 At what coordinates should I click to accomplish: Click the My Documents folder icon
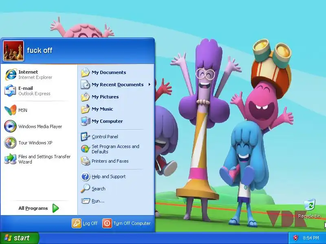tap(85, 72)
